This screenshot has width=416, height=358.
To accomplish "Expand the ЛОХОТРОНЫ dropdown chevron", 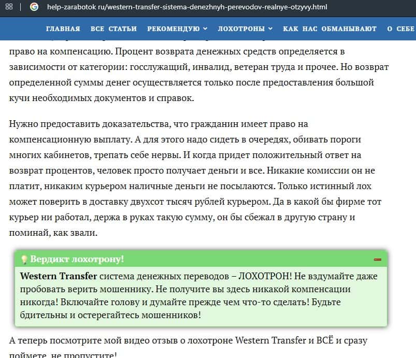I will click(x=270, y=28).
